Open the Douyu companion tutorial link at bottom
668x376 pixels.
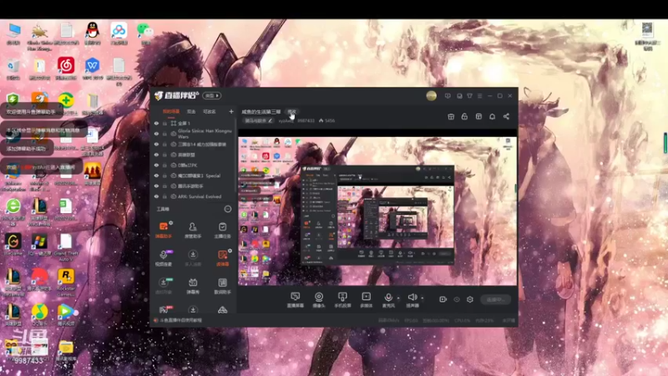pyautogui.click(x=180, y=320)
